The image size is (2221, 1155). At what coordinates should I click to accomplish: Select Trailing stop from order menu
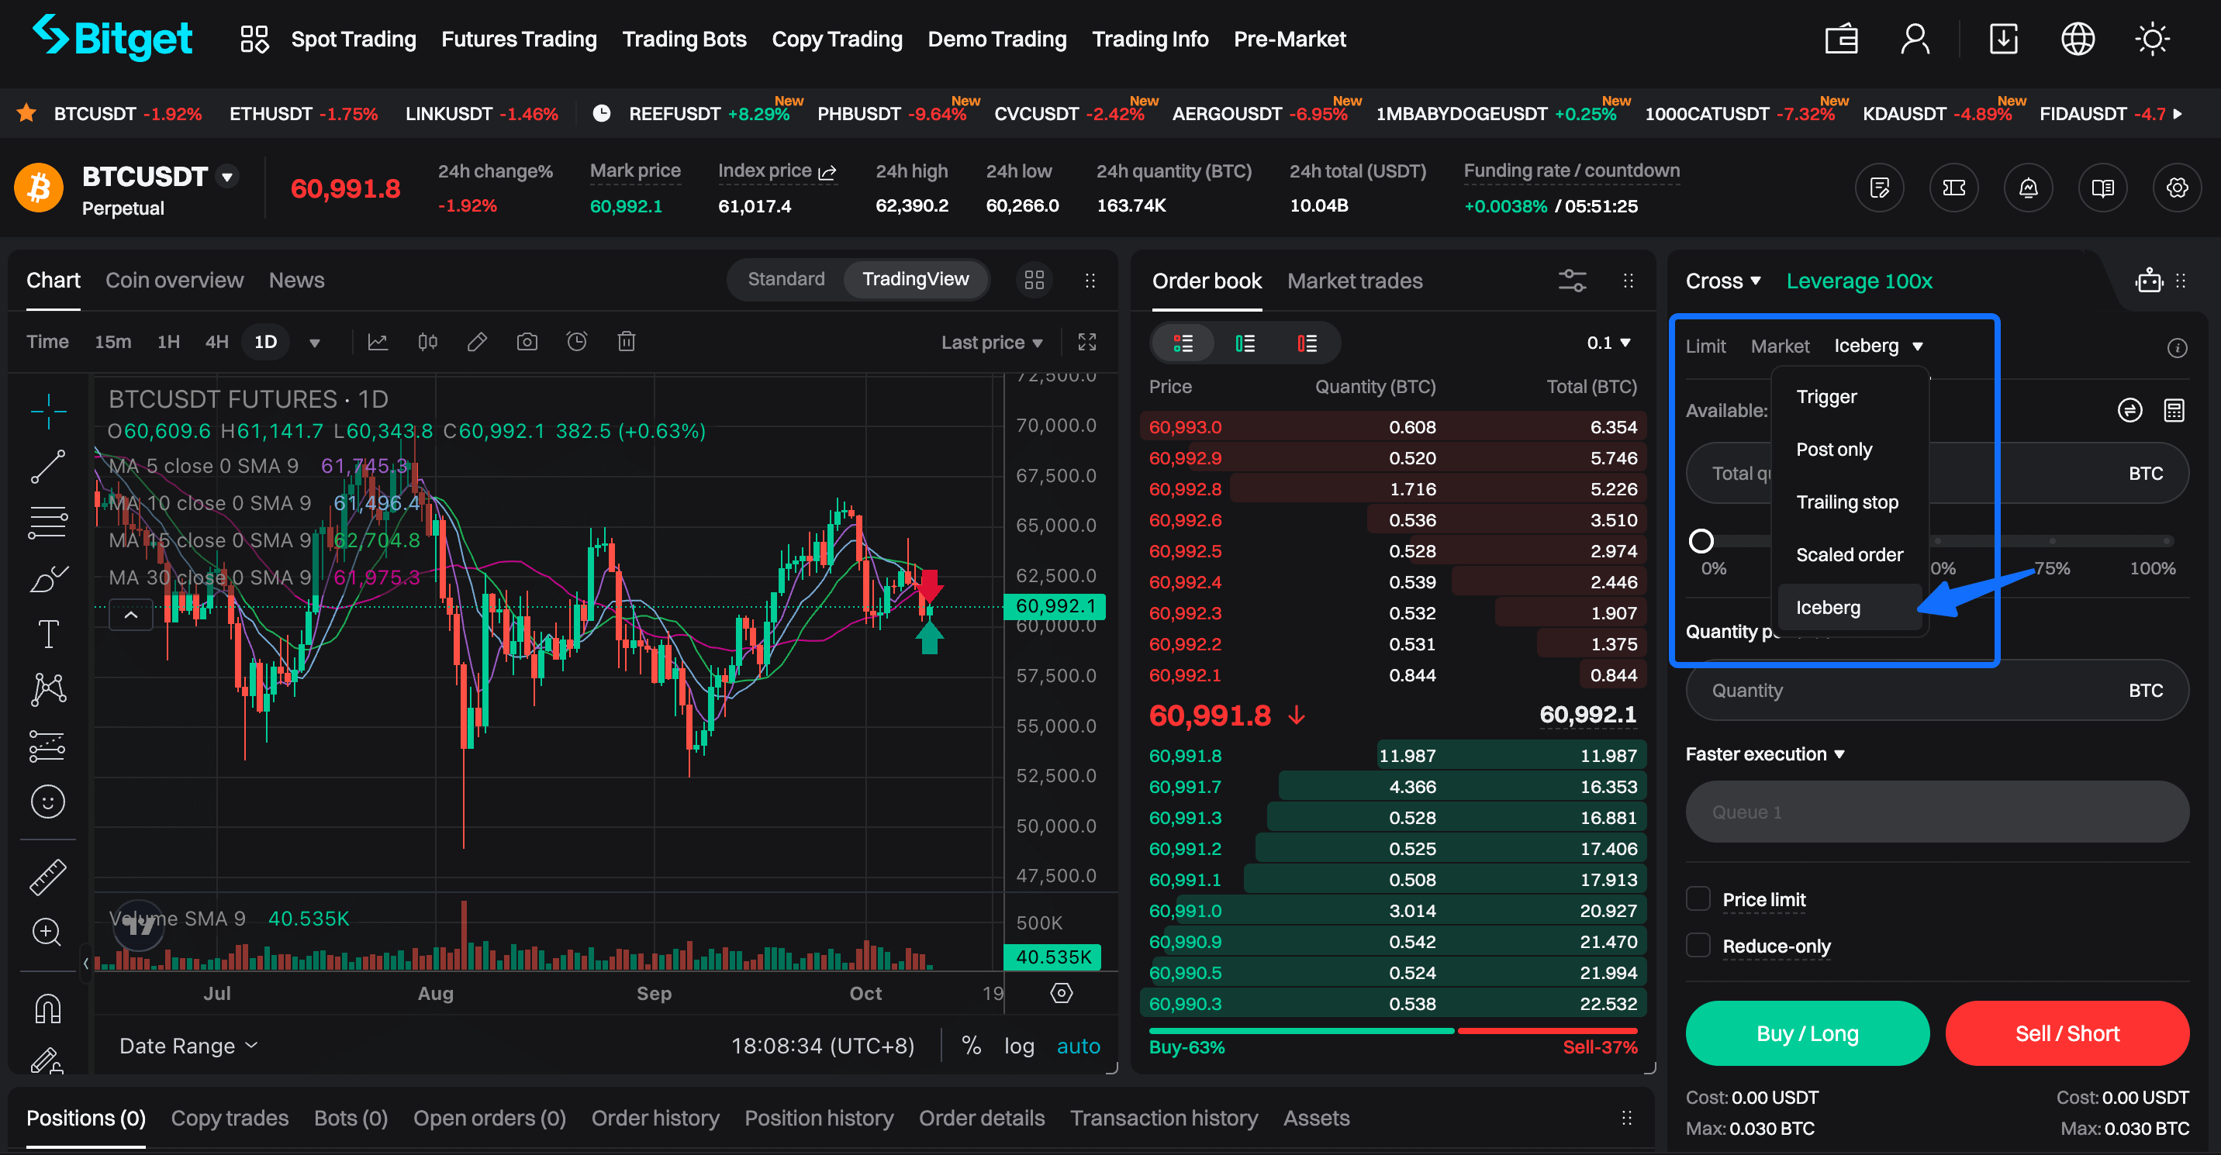click(x=1846, y=502)
